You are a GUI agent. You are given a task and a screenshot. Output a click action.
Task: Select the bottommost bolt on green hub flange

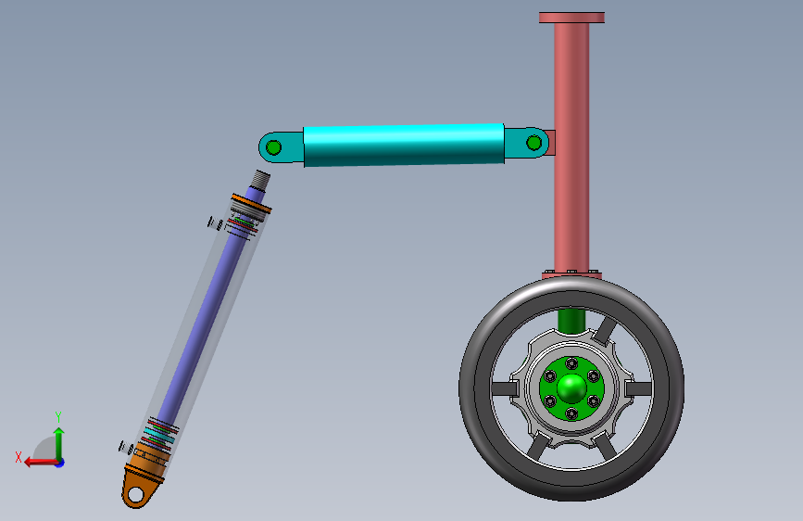point(571,413)
